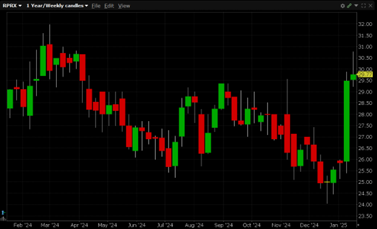Click the Apr '24 time axis label
The height and width of the screenshot is (229, 377).
(79, 225)
